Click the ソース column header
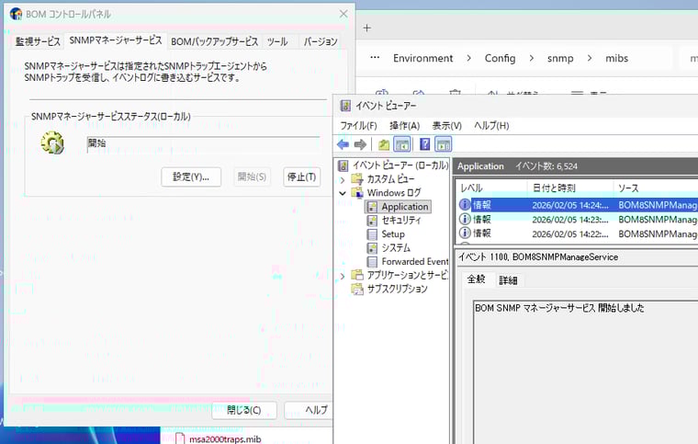The width and height of the screenshot is (698, 444). point(656,188)
